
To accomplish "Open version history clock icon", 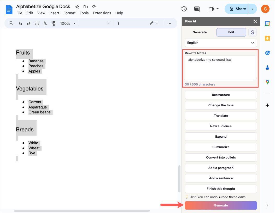I will coord(184,9).
